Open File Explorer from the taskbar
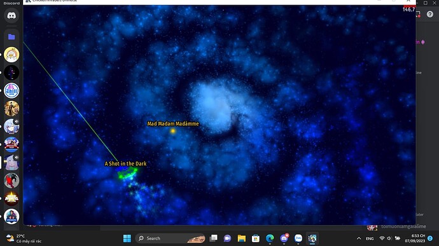The image size is (439, 246). click(x=242, y=238)
